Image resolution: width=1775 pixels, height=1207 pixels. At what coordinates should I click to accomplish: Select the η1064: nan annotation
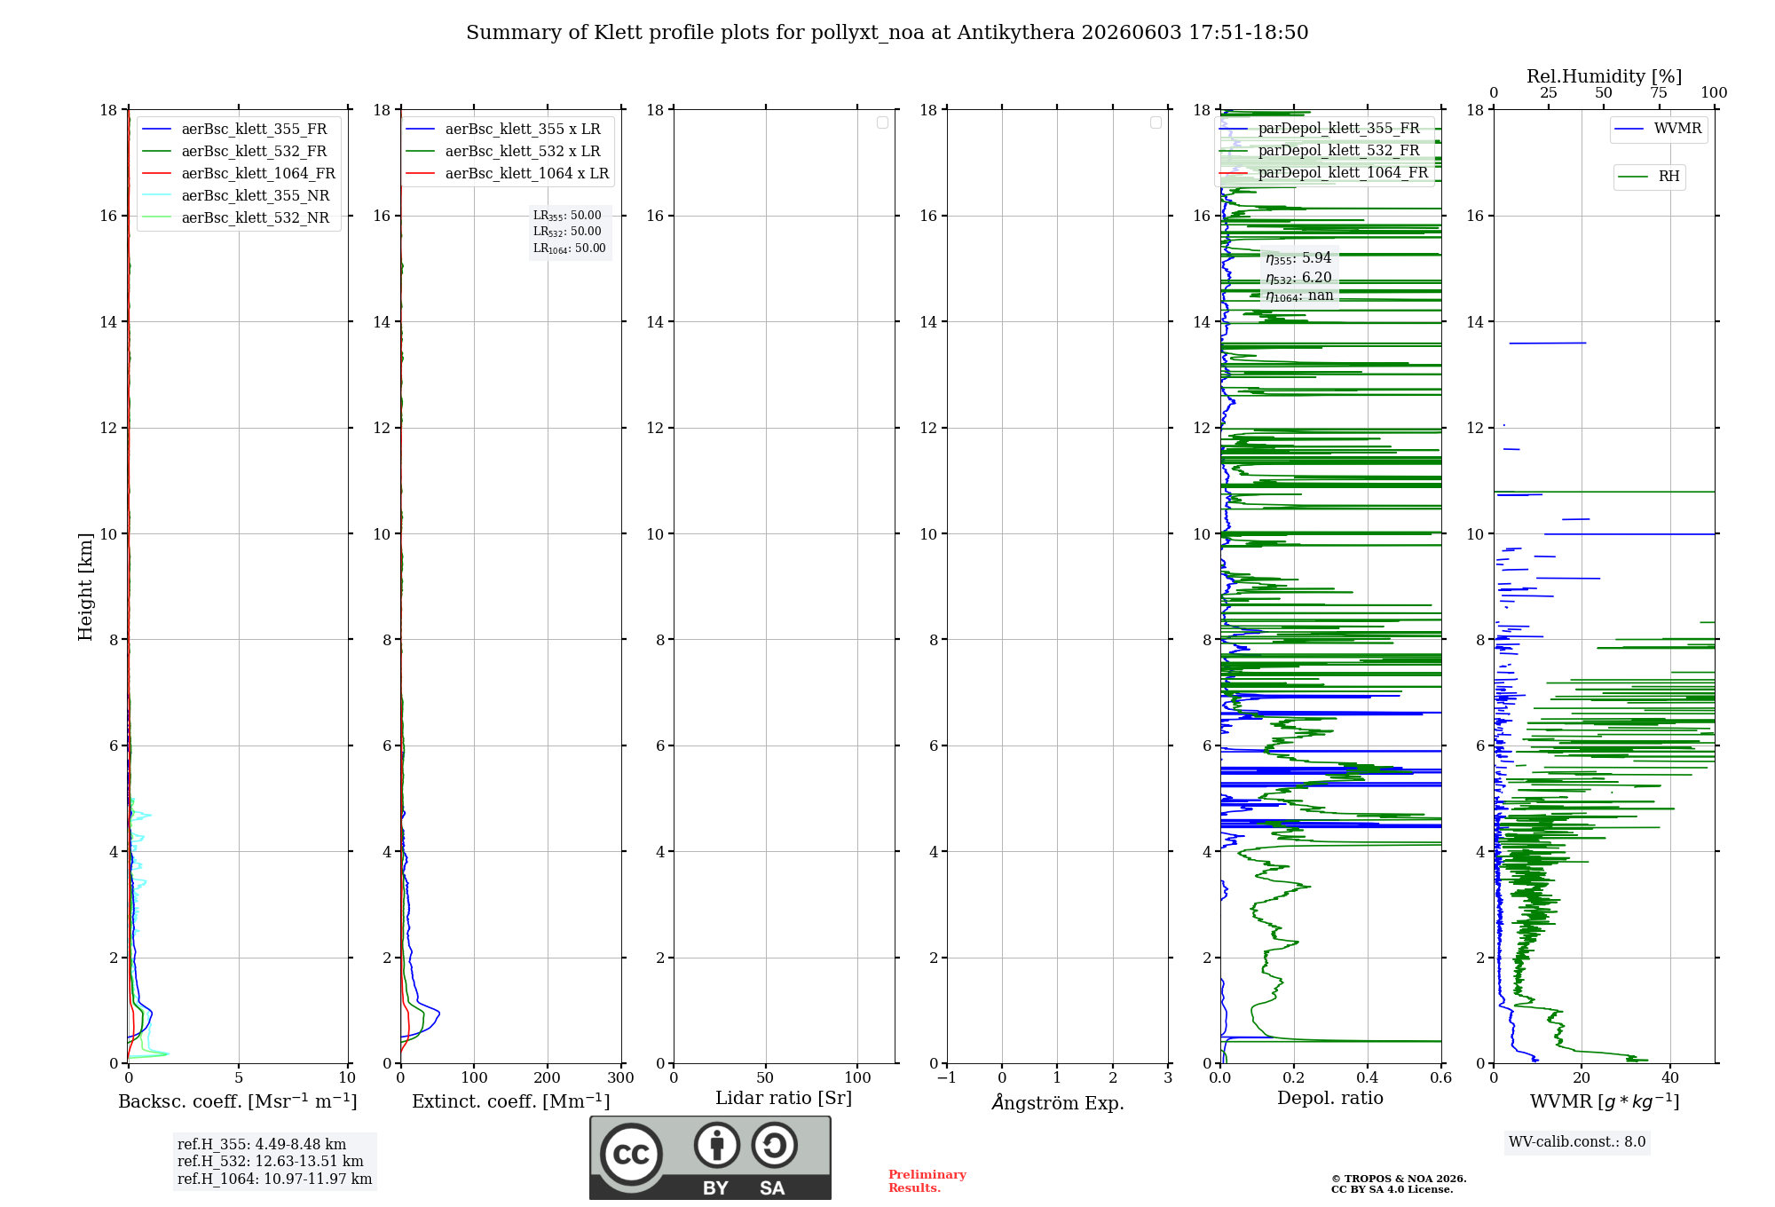coord(1299,296)
